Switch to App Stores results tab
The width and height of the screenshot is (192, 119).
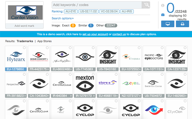[44, 41]
